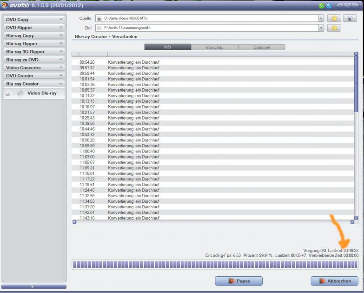Select log row at 10:39:58
This screenshot has width=364, height=293.
click(x=213, y=124)
